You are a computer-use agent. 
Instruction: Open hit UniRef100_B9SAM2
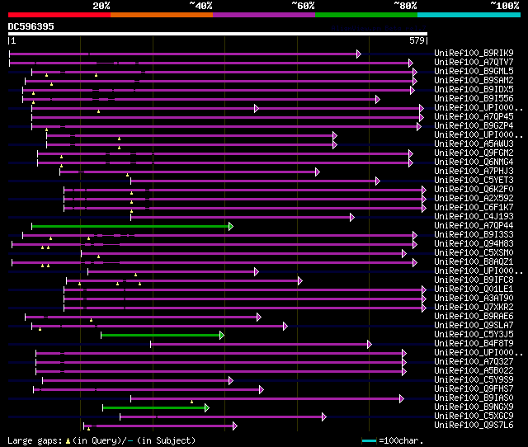474,81
